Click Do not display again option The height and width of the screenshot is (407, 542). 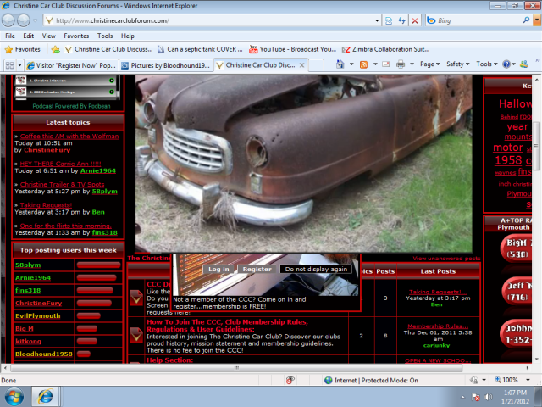pos(316,270)
